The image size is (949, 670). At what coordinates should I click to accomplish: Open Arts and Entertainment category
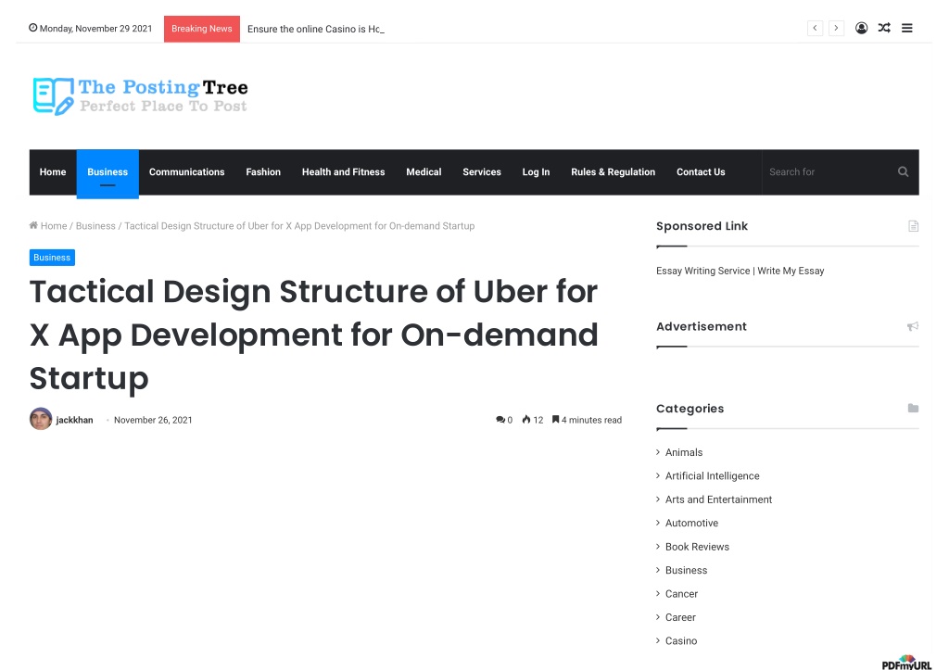click(x=718, y=499)
